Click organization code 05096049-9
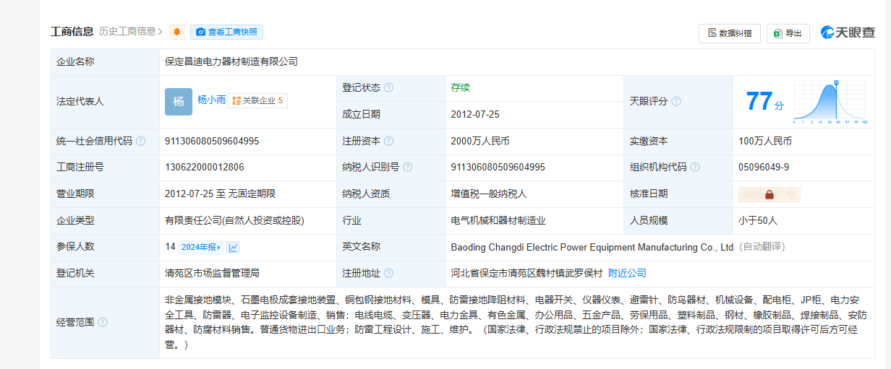This screenshot has height=369, width=891. click(x=764, y=168)
